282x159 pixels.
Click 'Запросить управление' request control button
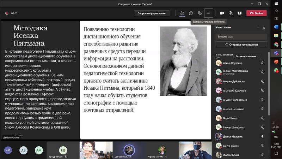pyautogui.click(x=152, y=13)
